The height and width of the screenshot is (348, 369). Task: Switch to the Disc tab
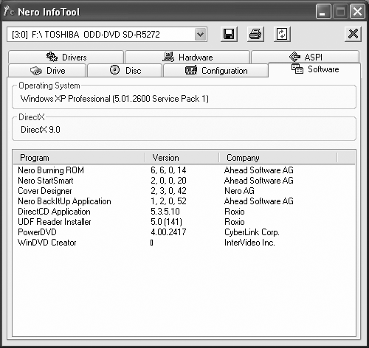click(x=125, y=71)
